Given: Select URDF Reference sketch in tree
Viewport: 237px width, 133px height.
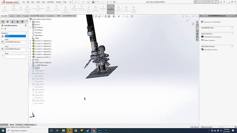Looking at the screenshot, I should [x=41, y=65].
